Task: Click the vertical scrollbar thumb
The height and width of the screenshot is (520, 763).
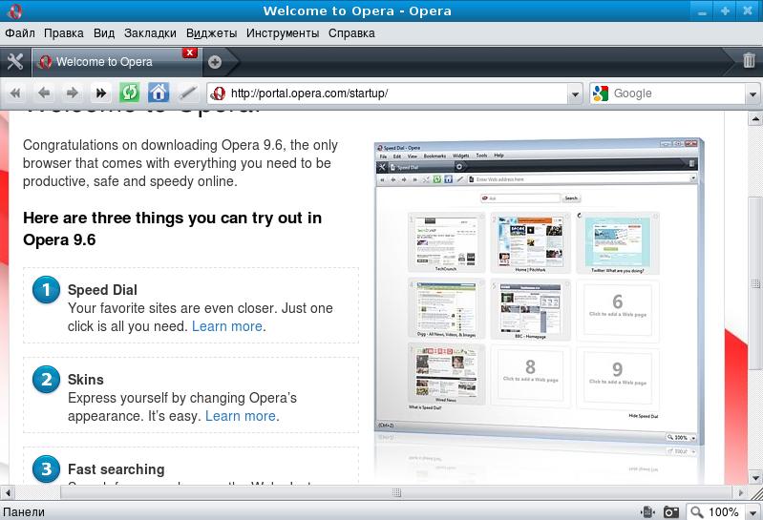Action: tap(755, 283)
